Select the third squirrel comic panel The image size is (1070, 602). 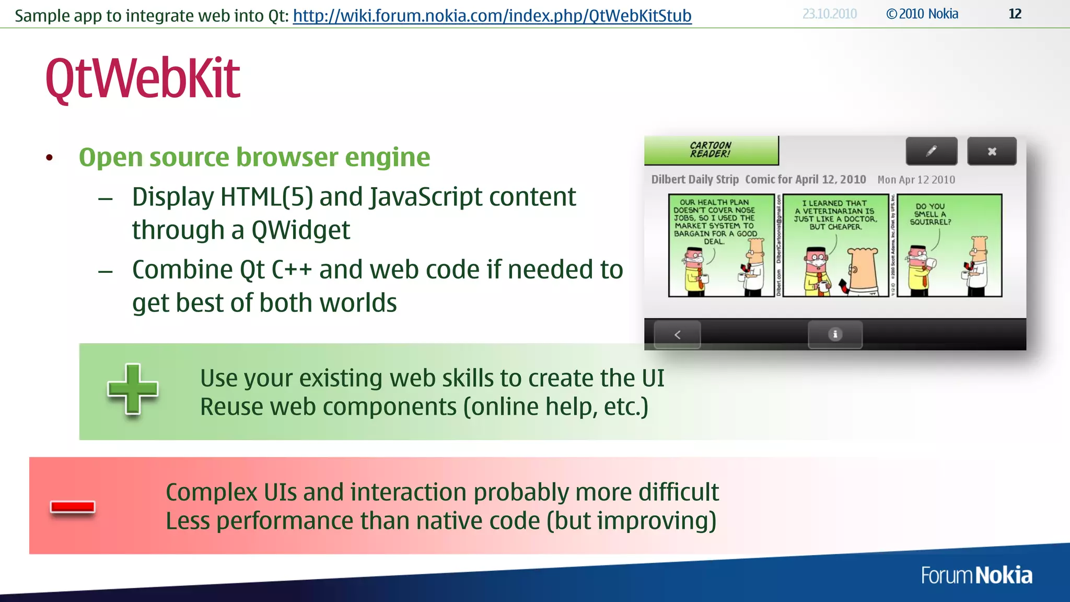tap(949, 246)
